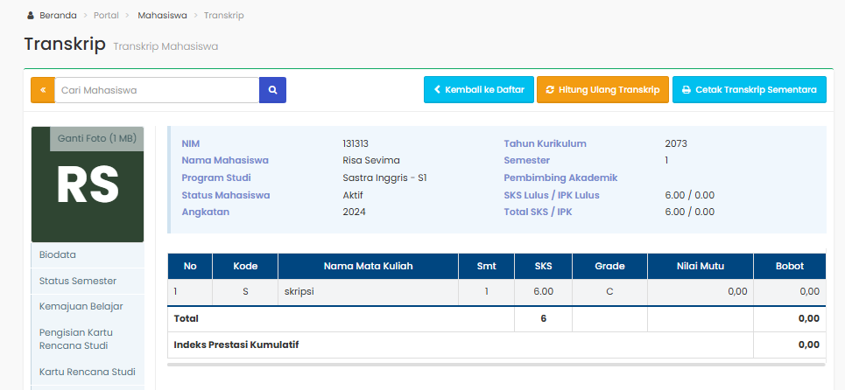Go to Beranda breadcrumb link

(x=58, y=16)
